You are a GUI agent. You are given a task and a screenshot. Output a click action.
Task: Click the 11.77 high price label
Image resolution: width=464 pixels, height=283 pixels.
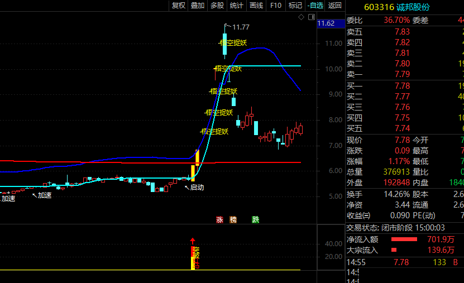[x=241, y=27]
